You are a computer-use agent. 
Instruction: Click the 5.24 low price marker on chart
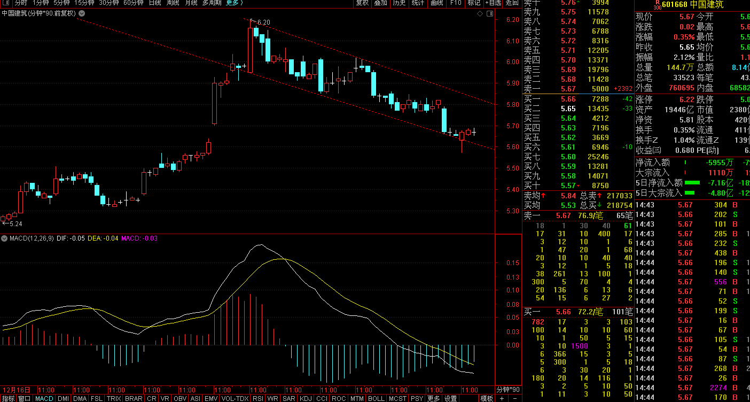coord(14,224)
